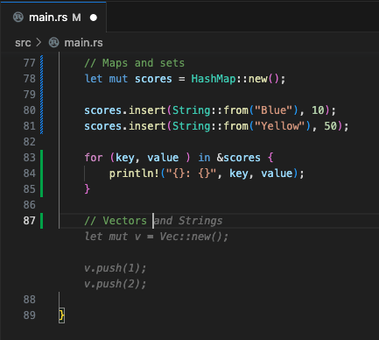Click the "v.push(2);" suggested line
This screenshot has width=379, height=340.
tap(116, 284)
